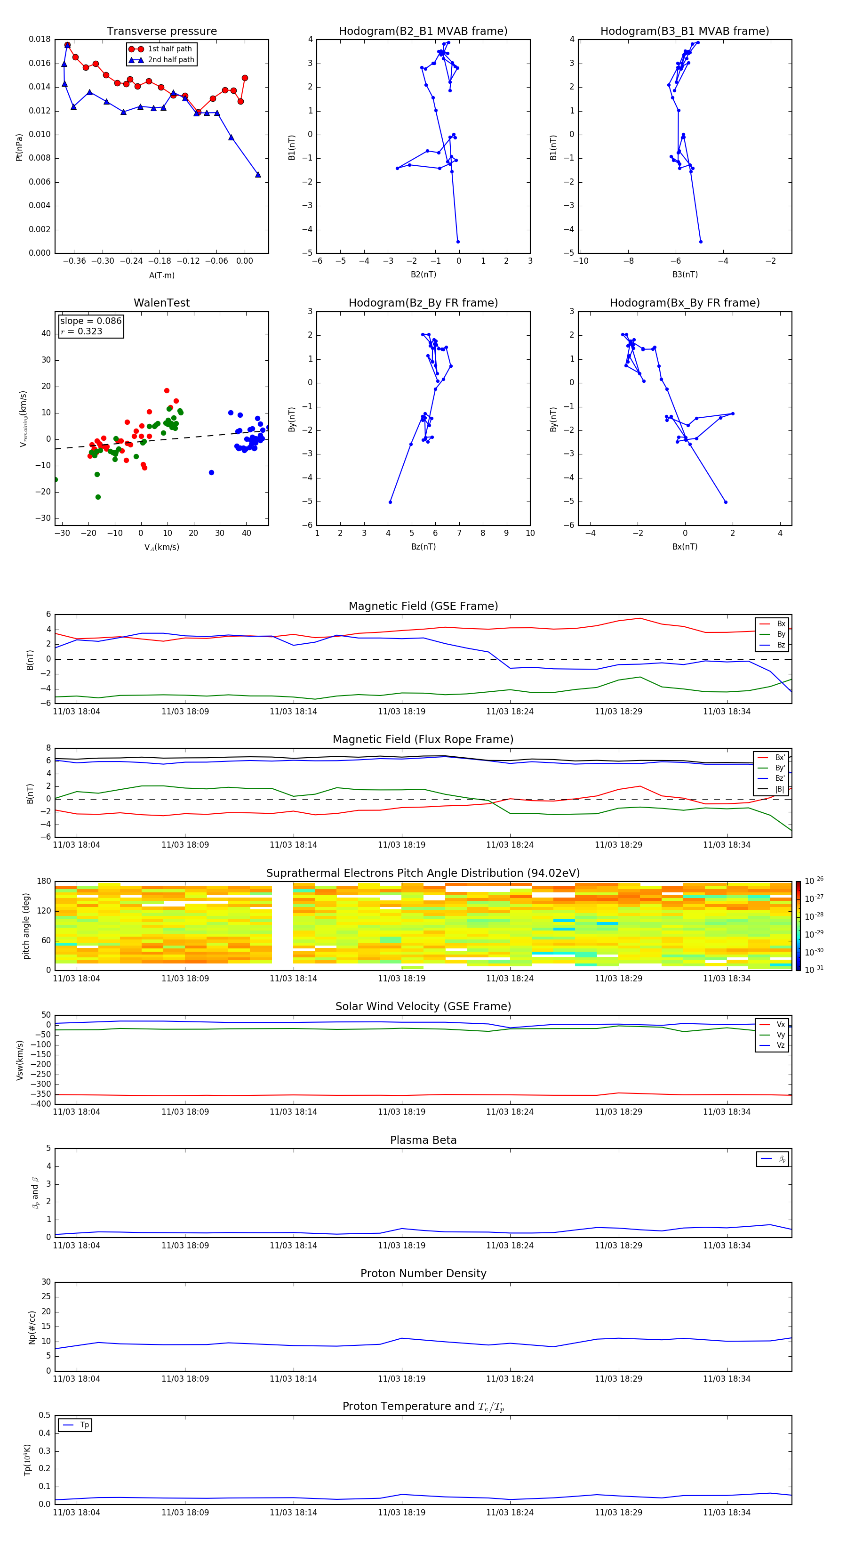
Task: Click the pitch angle colorbar
Action: [x=798, y=926]
